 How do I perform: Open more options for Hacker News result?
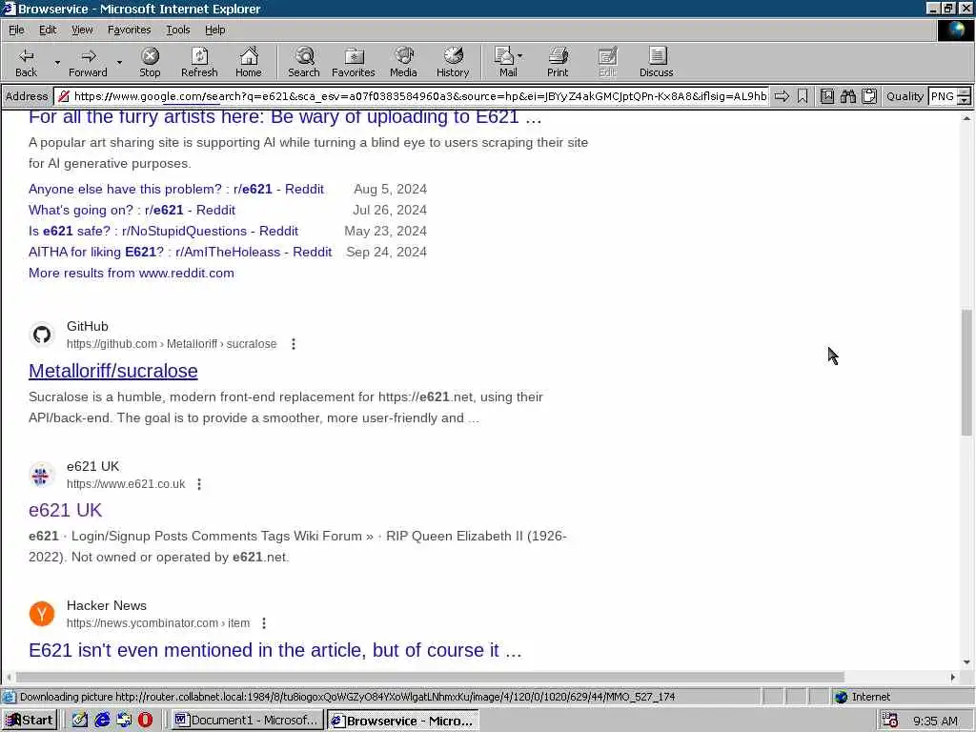[x=264, y=623]
